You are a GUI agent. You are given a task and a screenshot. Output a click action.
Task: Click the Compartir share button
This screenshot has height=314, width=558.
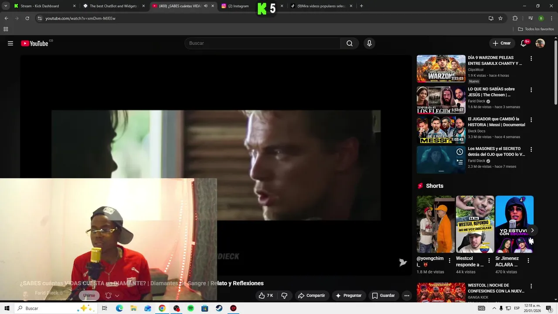click(311, 295)
